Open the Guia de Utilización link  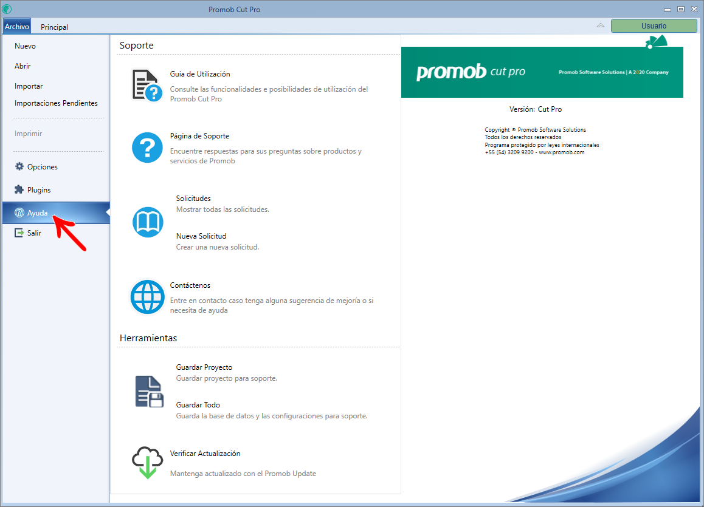[x=200, y=74]
